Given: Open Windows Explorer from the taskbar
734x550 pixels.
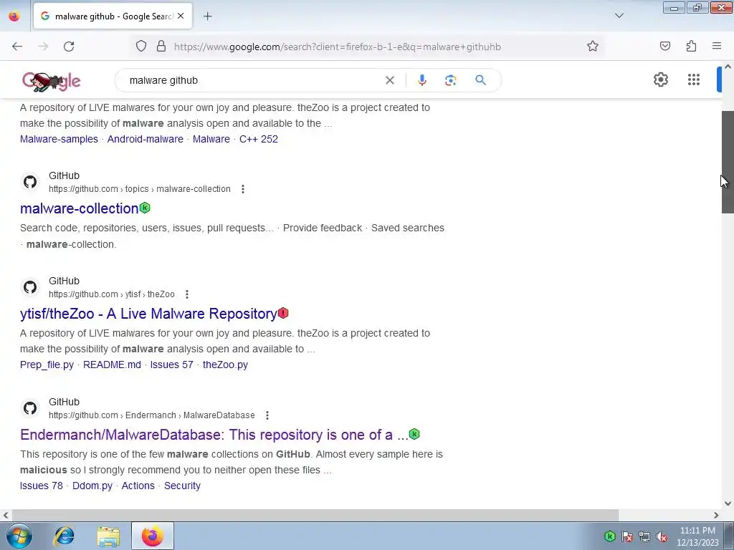Looking at the screenshot, I should click(x=108, y=536).
